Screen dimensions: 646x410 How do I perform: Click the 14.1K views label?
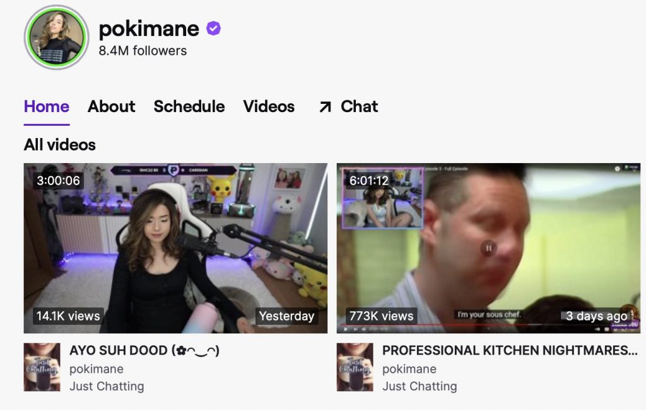pyautogui.click(x=68, y=316)
